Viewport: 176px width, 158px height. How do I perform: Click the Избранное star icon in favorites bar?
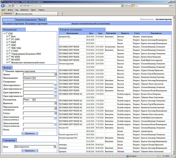(2, 14)
